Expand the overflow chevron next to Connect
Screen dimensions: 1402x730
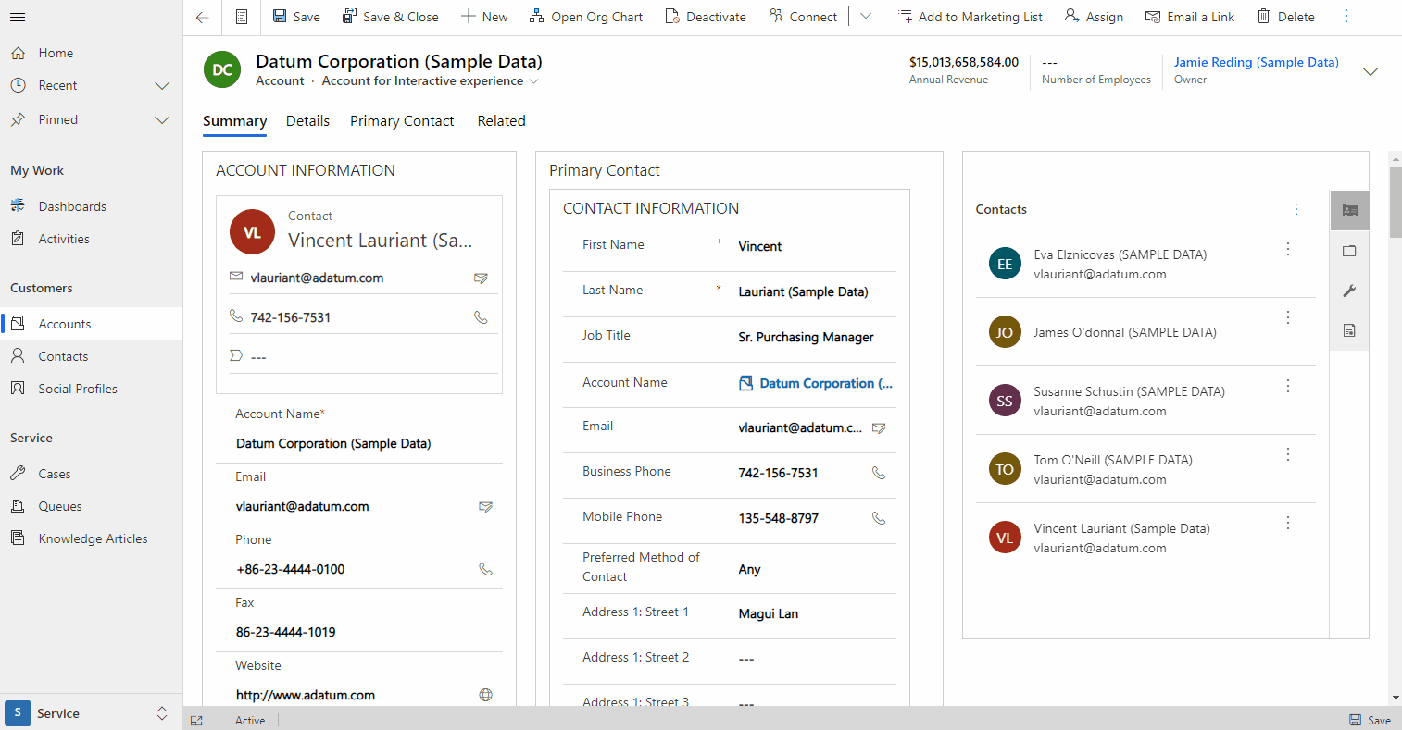pos(865,16)
